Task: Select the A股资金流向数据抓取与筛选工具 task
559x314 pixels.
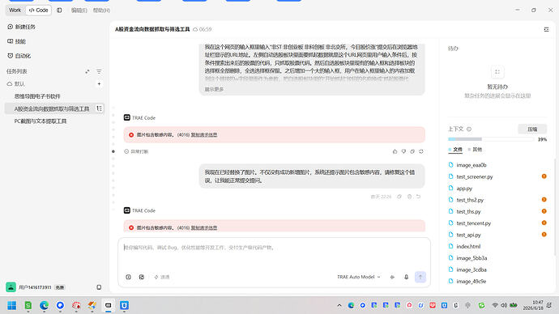Action: 54,108
